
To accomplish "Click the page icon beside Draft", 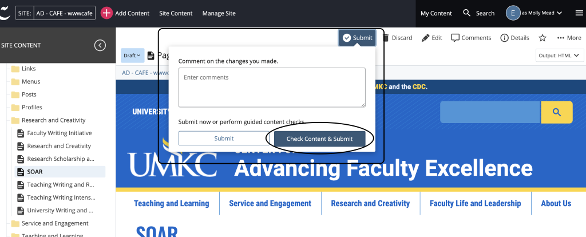I will 151,56.
